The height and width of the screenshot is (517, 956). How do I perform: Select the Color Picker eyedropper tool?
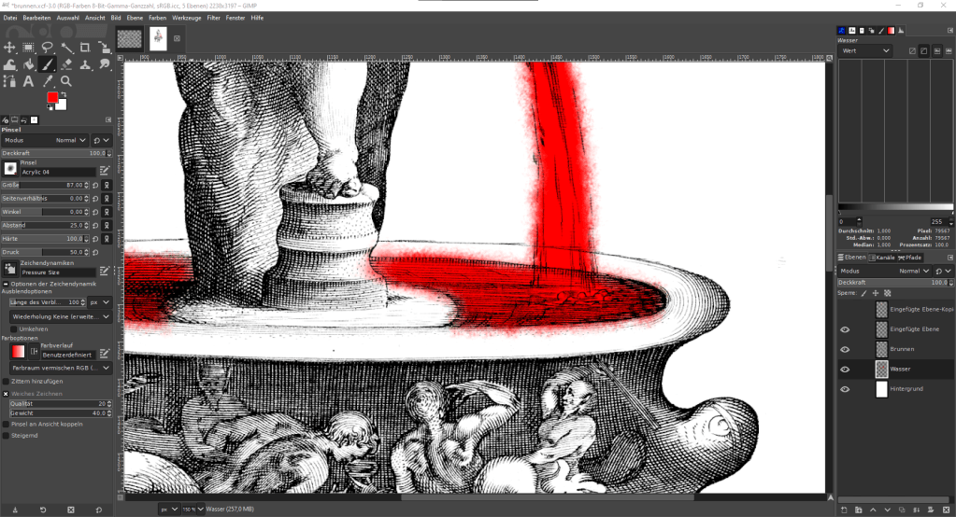coord(48,81)
